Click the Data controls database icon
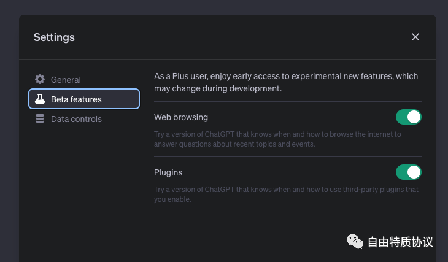The image size is (448, 262). [x=40, y=119]
